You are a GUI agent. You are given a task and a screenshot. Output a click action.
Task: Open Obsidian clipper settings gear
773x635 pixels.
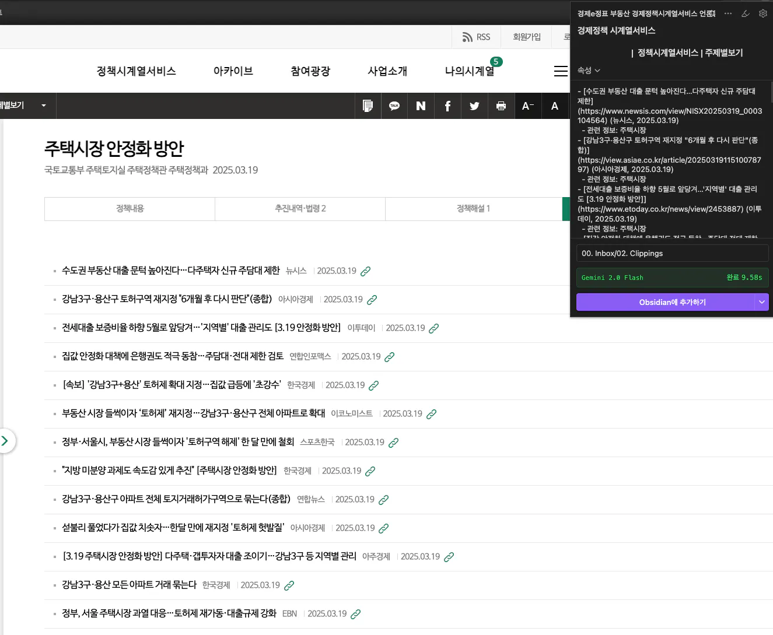763,13
